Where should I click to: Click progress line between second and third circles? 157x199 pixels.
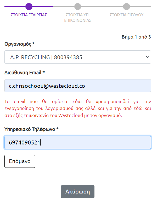[x=102, y=7]
